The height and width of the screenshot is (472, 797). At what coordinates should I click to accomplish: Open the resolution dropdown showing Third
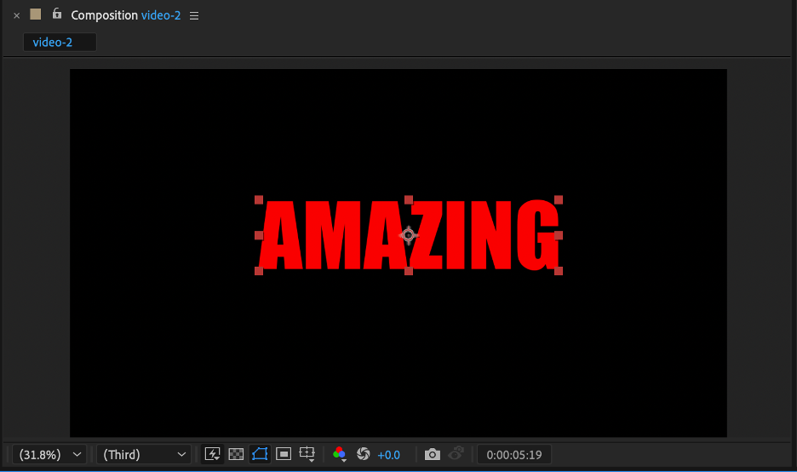144,455
